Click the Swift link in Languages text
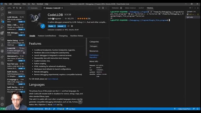The height and width of the screenshot is (113, 201). (54, 105)
